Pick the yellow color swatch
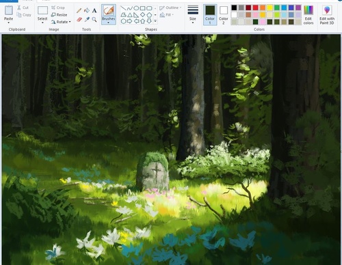Image resolution: width=342 pixels, height=265 pixels. coord(269,8)
